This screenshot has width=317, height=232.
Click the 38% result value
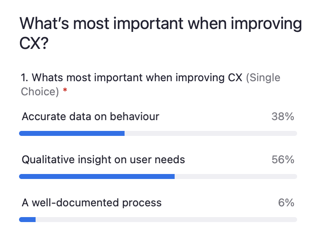(x=283, y=116)
